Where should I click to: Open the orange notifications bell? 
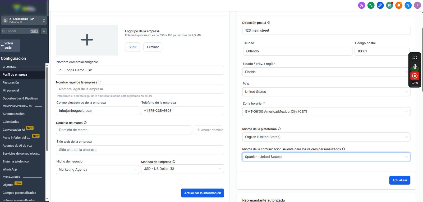(x=399, y=5)
